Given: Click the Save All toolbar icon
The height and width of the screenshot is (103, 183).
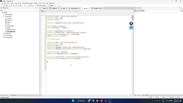Looking at the screenshot, I should click(7, 5).
